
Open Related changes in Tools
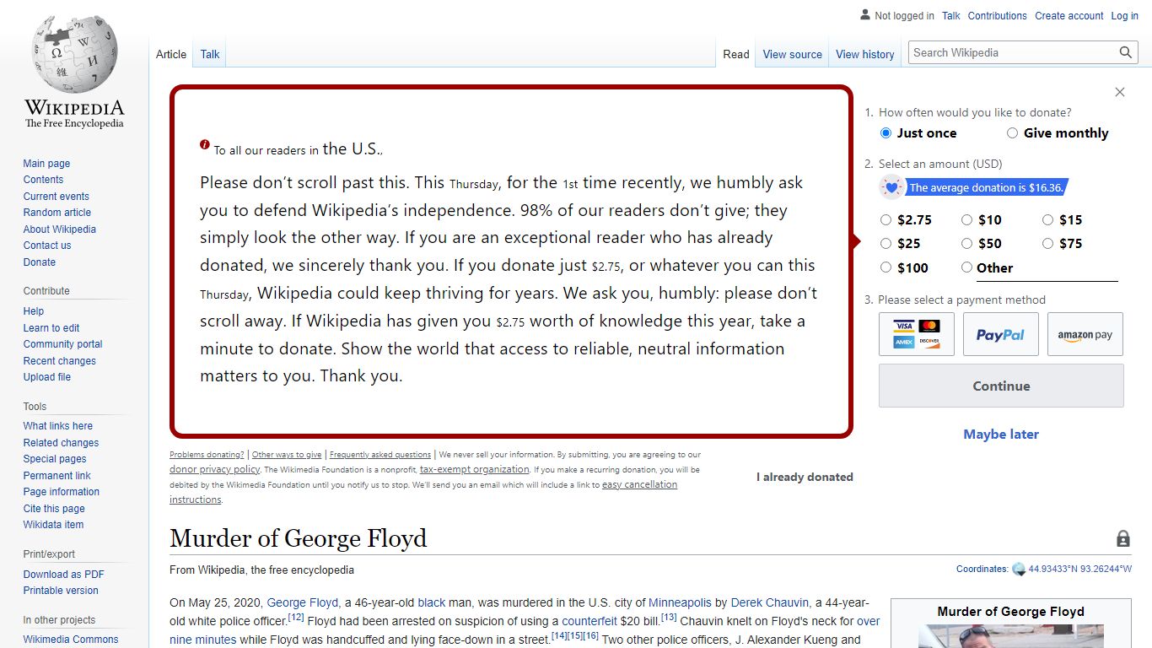(x=61, y=443)
